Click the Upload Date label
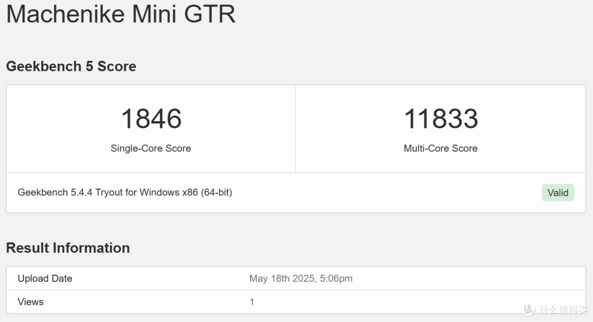The height and width of the screenshot is (322, 593). [45, 279]
